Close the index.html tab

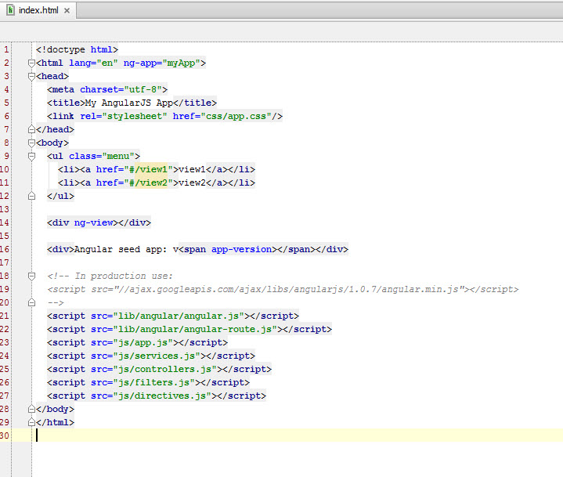point(67,10)
